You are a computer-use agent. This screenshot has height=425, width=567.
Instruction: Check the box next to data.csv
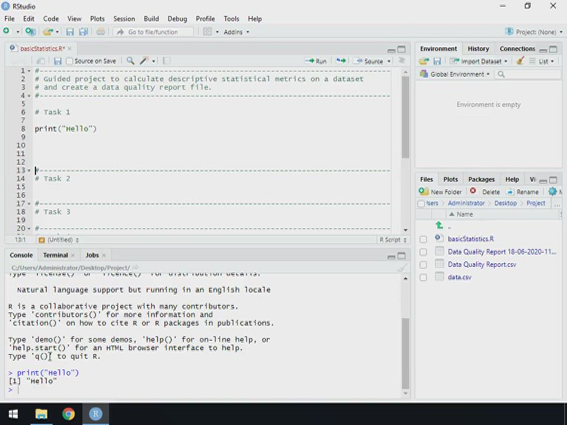[x=423, y=277]
